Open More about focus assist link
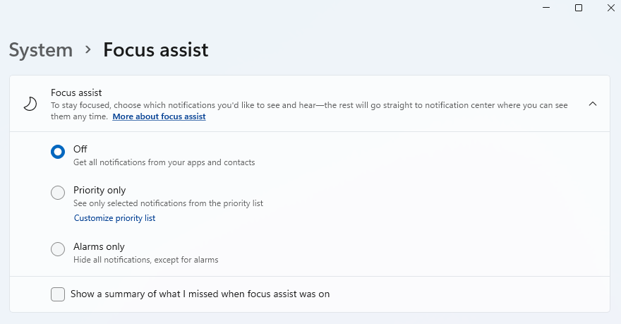The height and width of the screenshot is (324, 621). click(159, 116)
